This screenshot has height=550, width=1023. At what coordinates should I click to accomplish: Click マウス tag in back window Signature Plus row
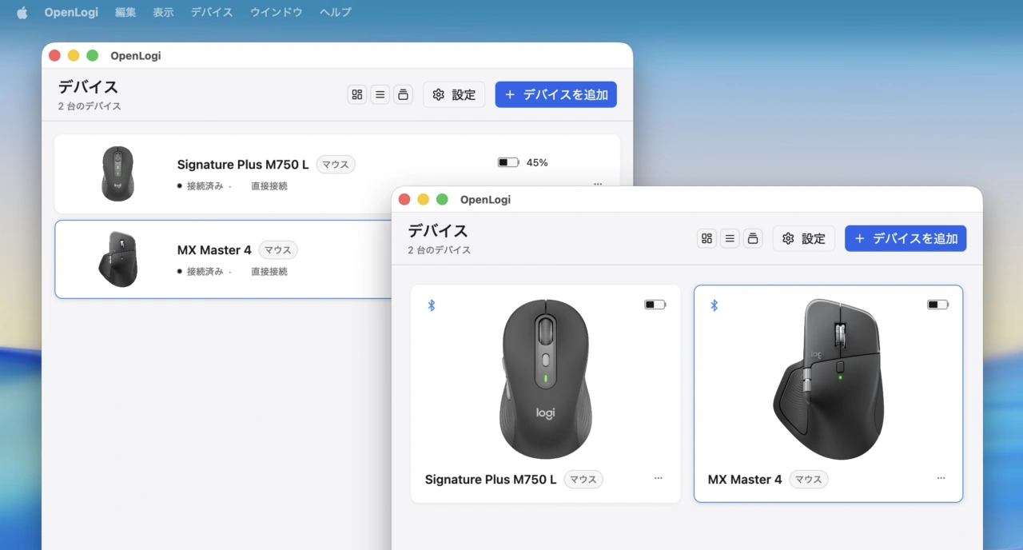(x=336, y=165)
